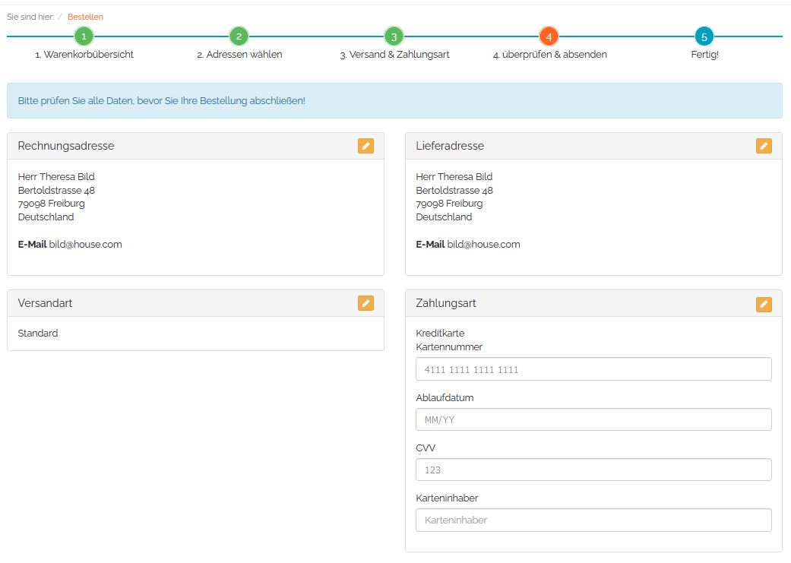Edit the Lieferadresse with pencil icon
Viewport: 791px width, 563px height.
point(764,146)
